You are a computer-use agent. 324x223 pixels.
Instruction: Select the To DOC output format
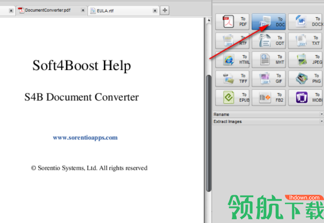coord(269,22)
